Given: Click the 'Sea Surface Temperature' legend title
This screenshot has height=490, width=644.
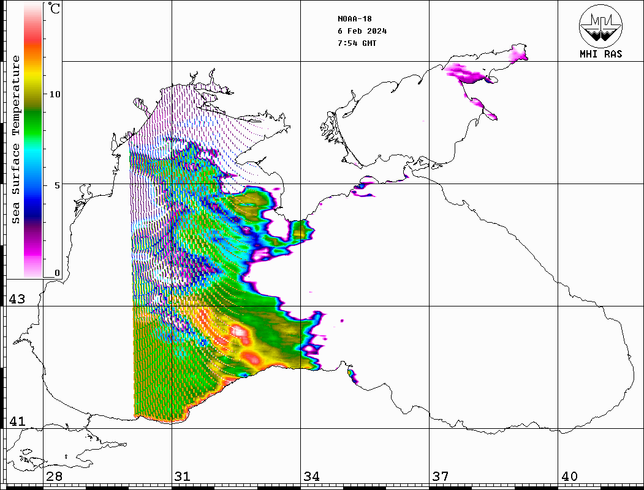Looking at the screenshot, I should [16, 139].
